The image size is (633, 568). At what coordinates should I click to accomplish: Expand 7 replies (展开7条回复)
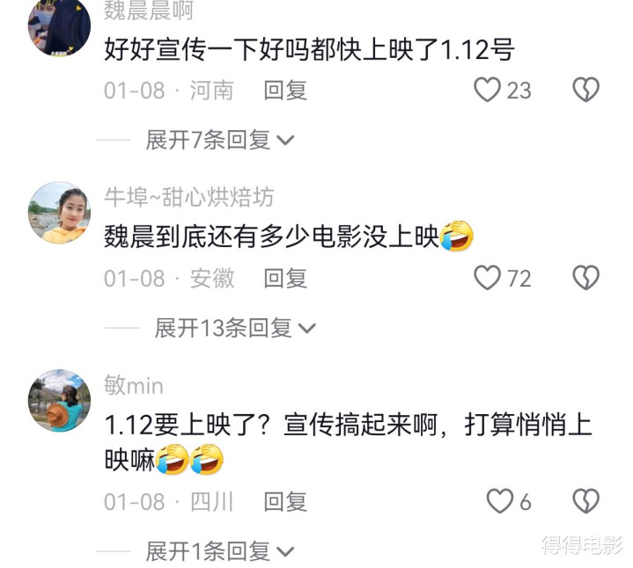220,140
